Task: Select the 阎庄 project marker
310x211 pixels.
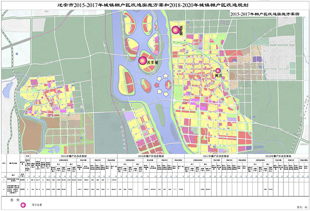Action: pos(218,70)
